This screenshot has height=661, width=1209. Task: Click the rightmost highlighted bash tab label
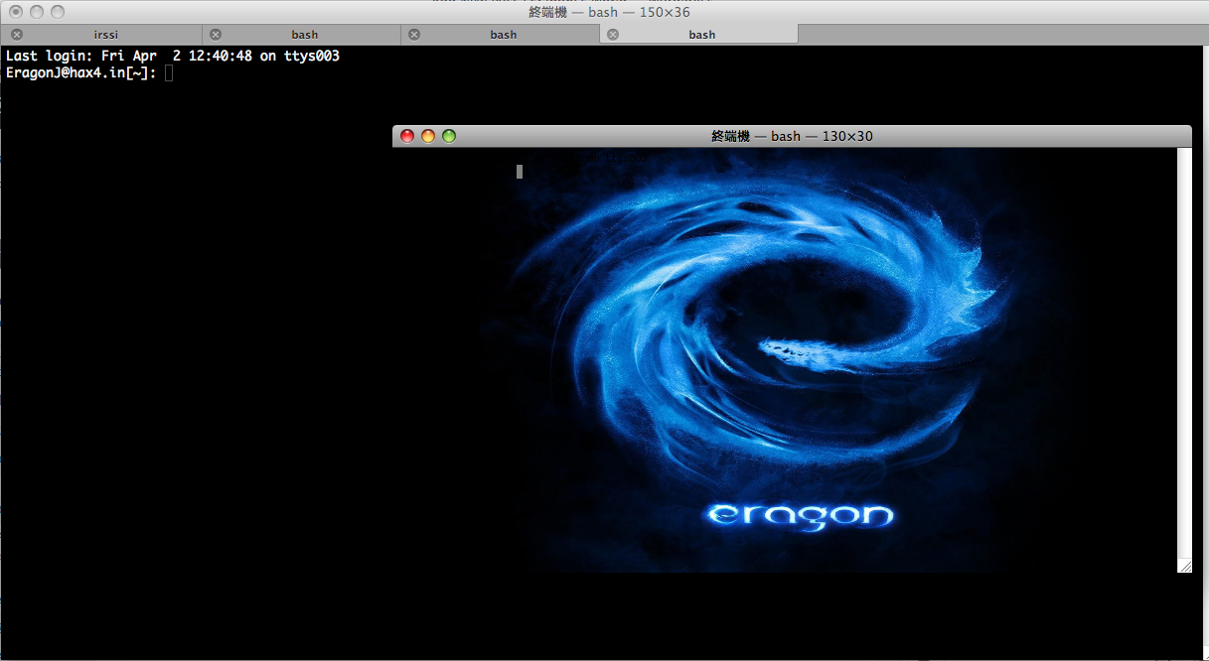(702, 35)
